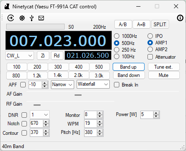Open the DNR level dropdown
This screenshot has width=186, height=151.
[40, 115]
